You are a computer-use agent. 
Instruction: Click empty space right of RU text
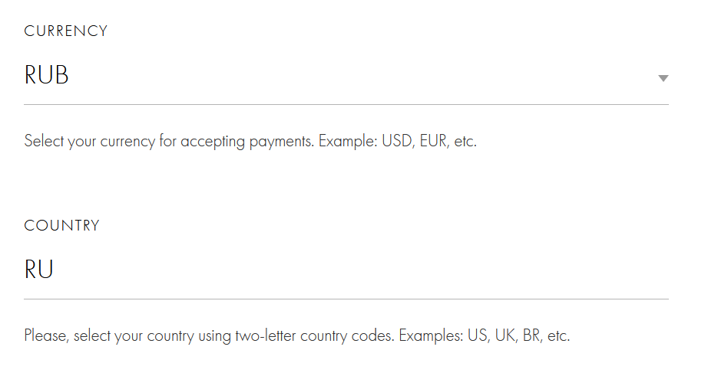346,270
